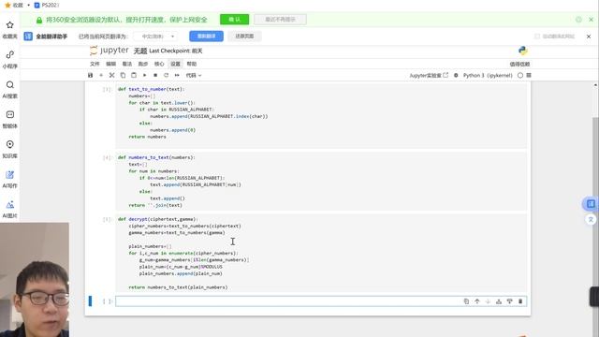
Task: Open AI搜索 in the left sidebar
Action: click(x=10, y=89)
